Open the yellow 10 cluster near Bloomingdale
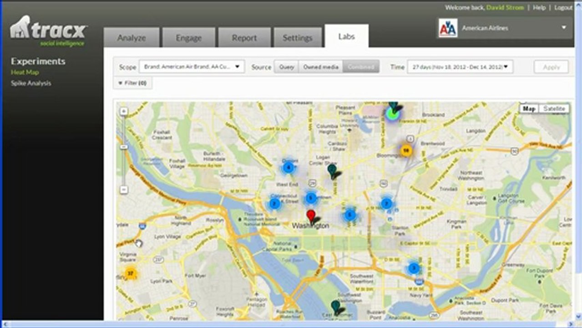This screenshot has height=328, width=582. tap(406, 150)
